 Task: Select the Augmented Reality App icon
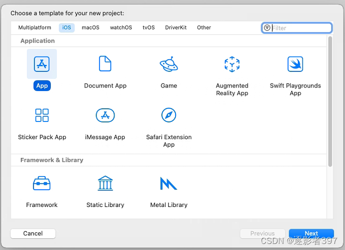232,64
